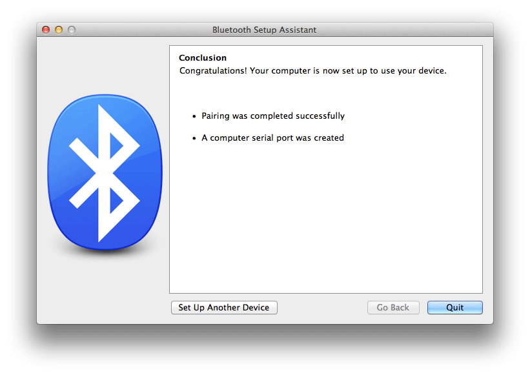Click the Bluetooth Setup Assistant window title
Image resolution: width=530 pixels, height=375 pixels.
click(x=264, y=30)
